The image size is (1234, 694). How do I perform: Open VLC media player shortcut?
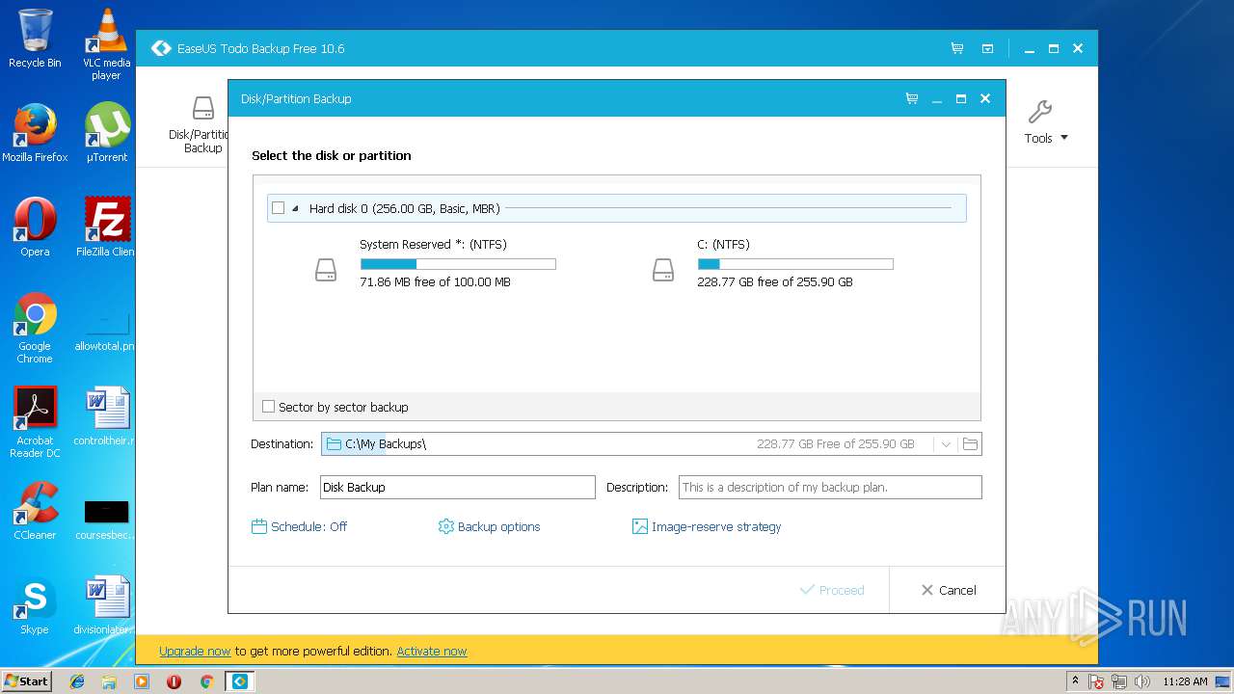[106, 44]
